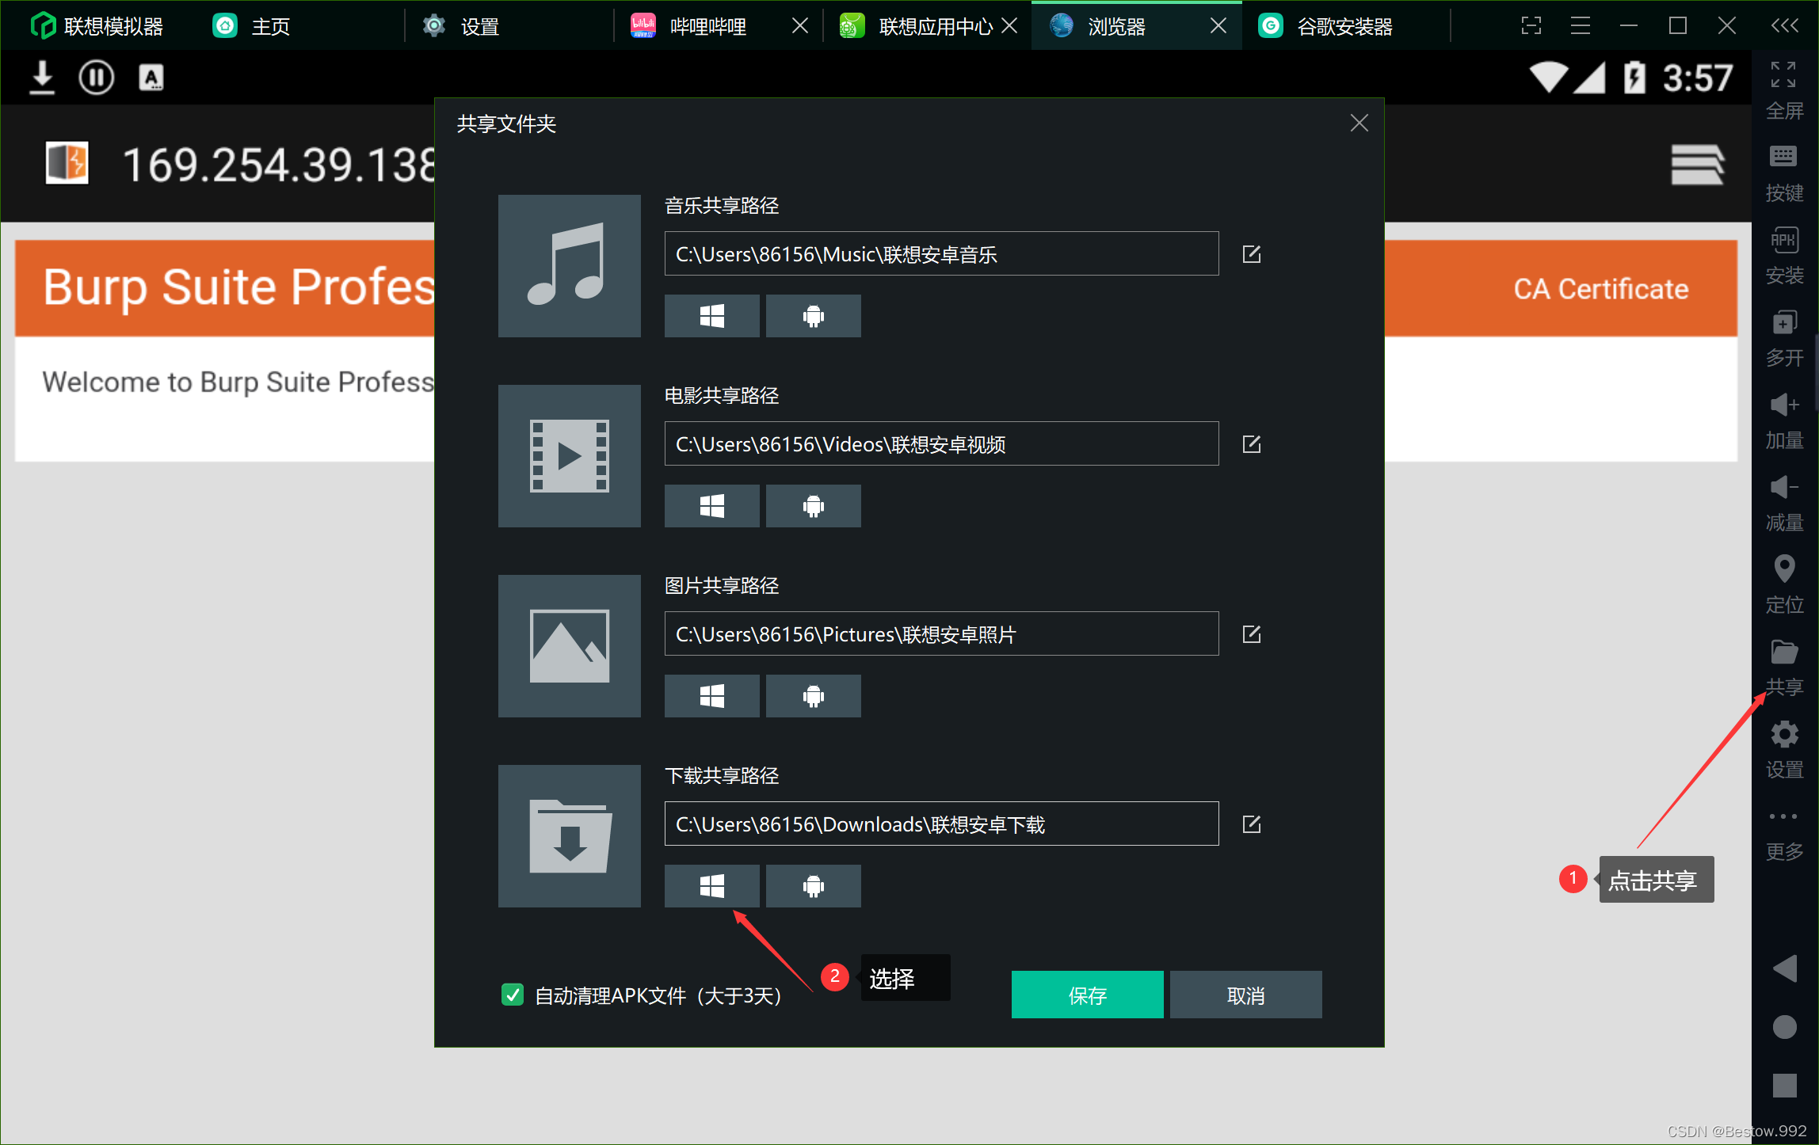
Task: Tap the Android back triangle button
Action: [x=1784, y=968]
